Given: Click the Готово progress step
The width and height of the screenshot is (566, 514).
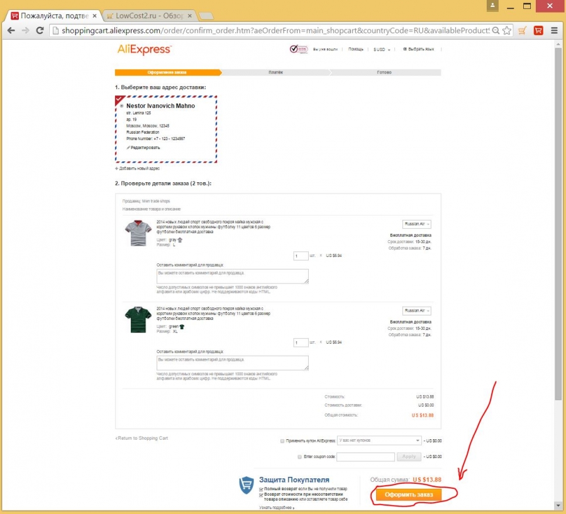Looking at the screenshot, I should 385,72.
